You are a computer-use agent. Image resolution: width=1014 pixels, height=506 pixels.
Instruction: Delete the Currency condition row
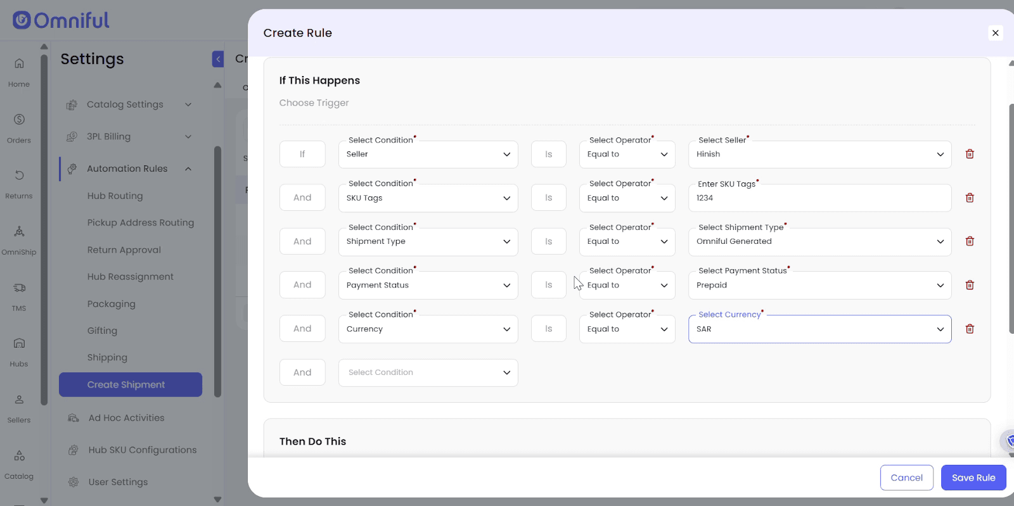point(969,329)
